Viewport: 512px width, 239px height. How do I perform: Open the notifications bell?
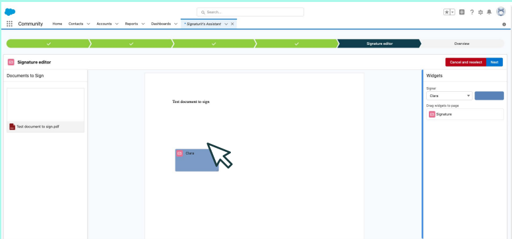489,12
